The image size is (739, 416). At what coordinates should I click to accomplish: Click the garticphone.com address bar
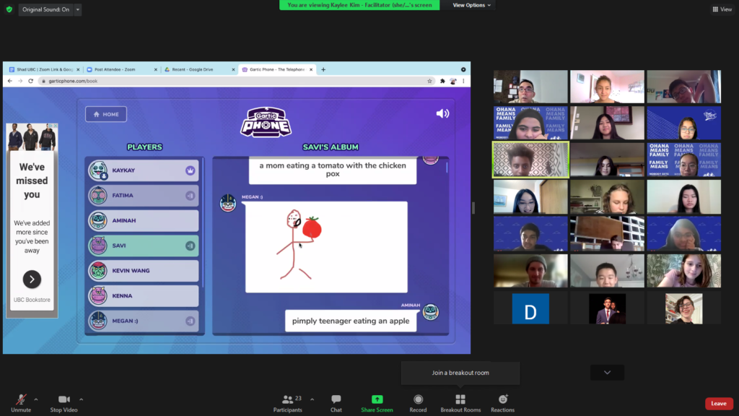click(233, 81)
